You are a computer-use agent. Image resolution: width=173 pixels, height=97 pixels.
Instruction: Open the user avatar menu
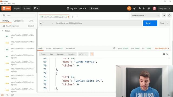154,8
